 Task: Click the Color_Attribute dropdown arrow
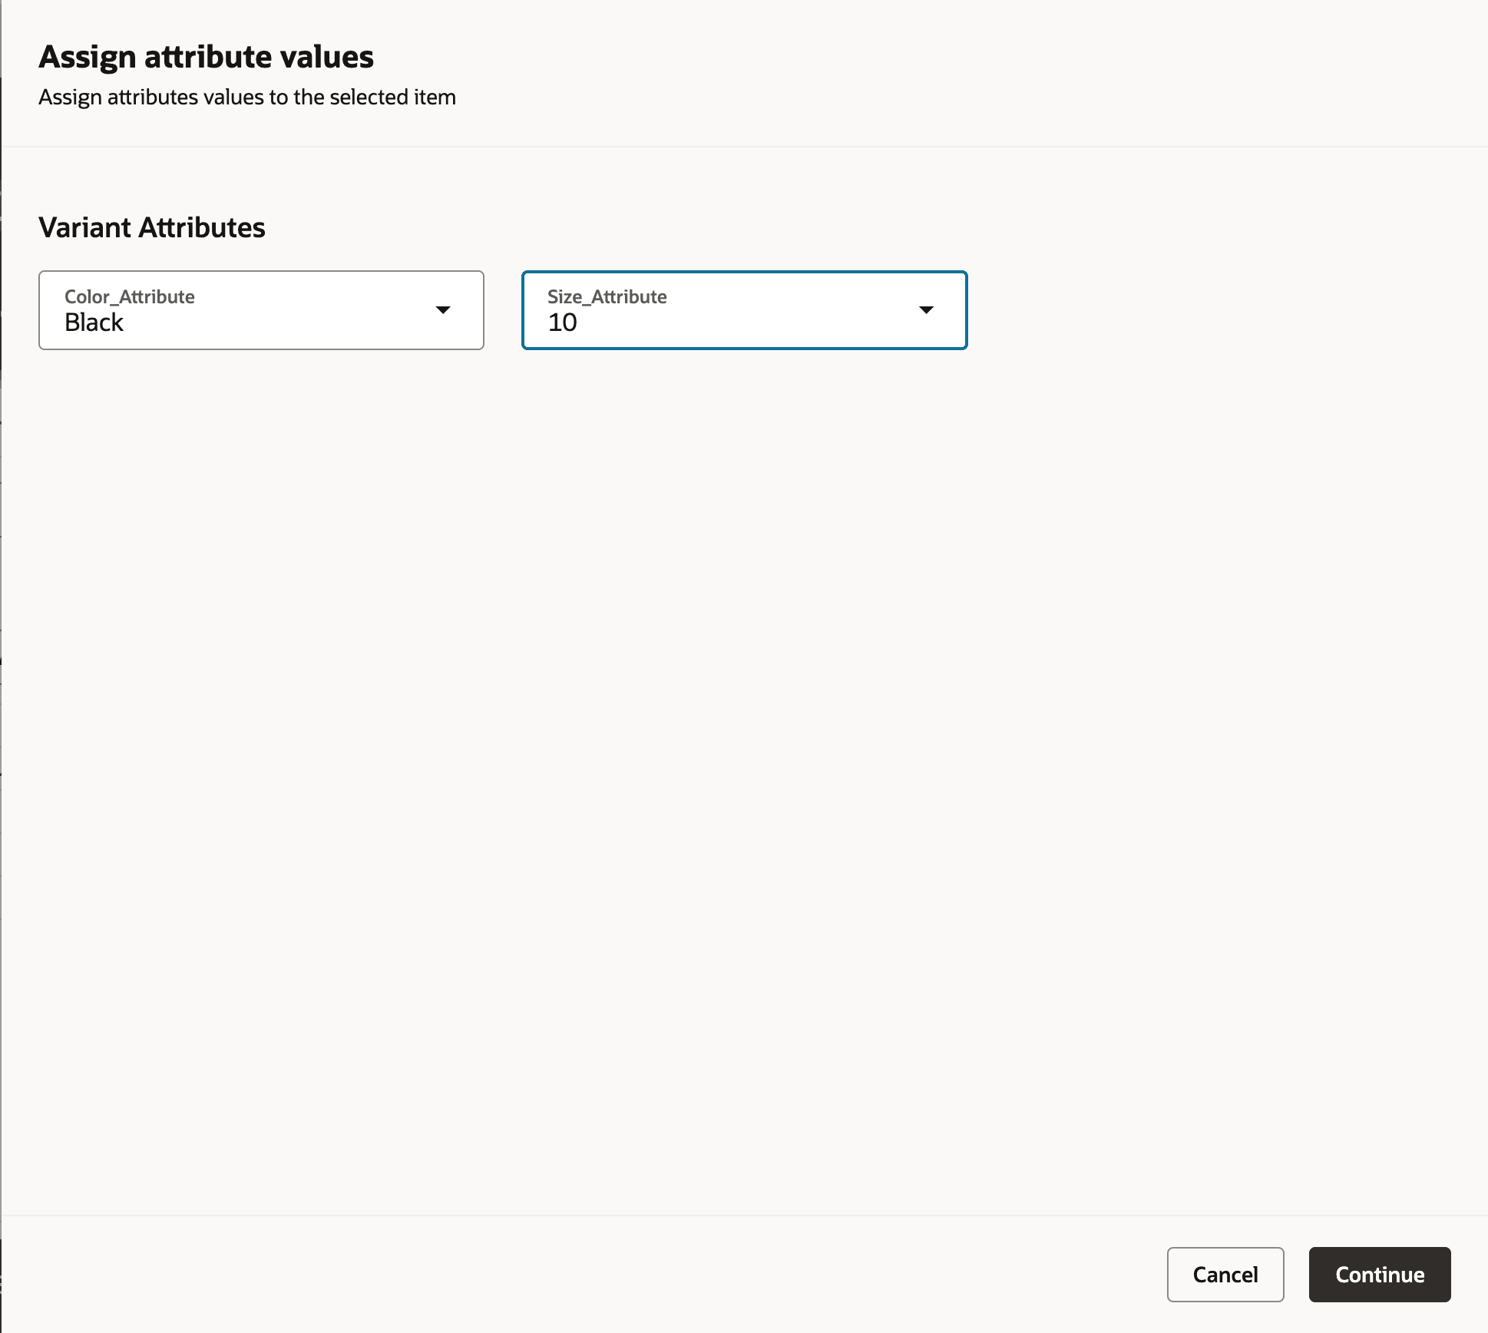coord(444,310)
